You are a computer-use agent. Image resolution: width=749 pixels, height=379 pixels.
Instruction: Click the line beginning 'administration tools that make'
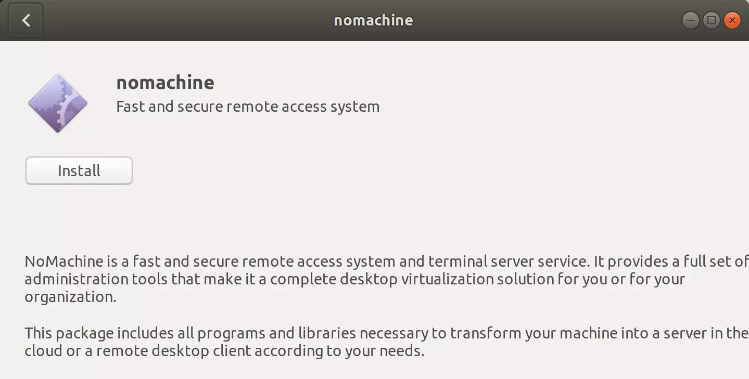[355, 279]
